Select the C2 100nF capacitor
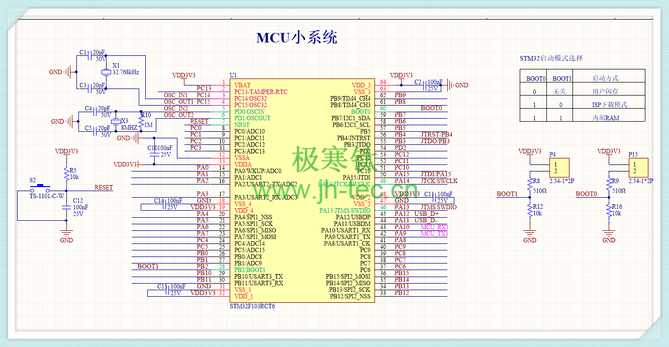The width and height of the screenshot is (669, 347). point(425,85)
